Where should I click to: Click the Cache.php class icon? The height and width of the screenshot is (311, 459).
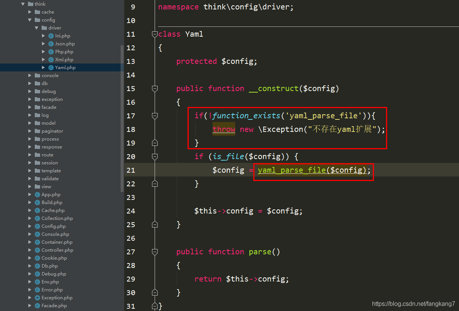37,210
